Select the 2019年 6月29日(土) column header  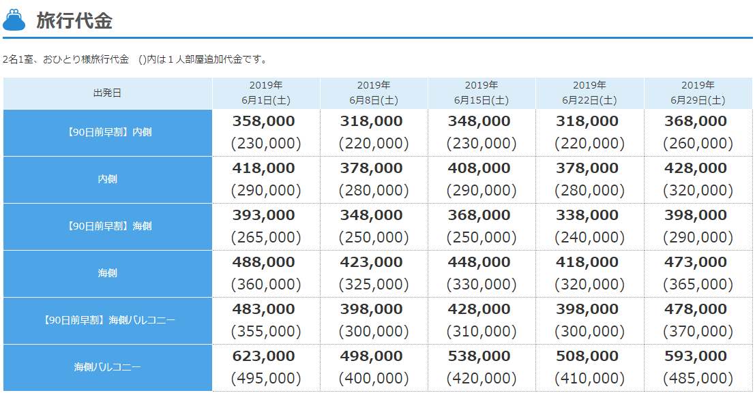click(x=698, y=93)
